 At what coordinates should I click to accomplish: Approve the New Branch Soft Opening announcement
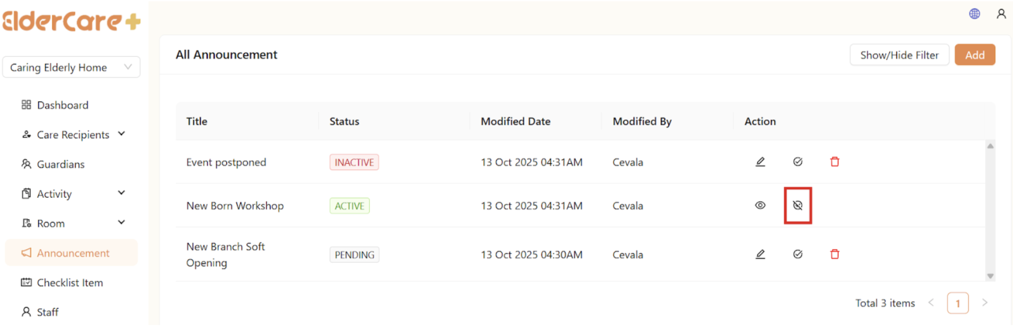pyautogui.click(x=797, y=254)
